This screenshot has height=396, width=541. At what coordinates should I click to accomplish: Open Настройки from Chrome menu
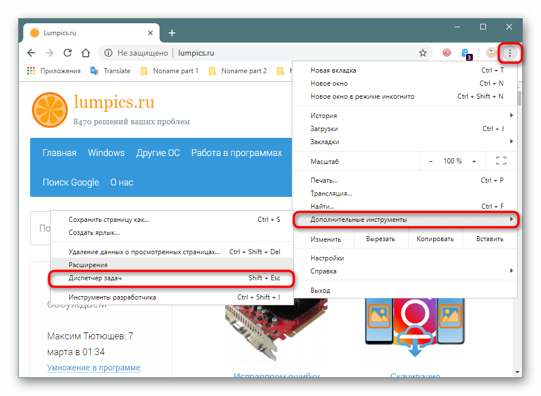click(327, 258)
